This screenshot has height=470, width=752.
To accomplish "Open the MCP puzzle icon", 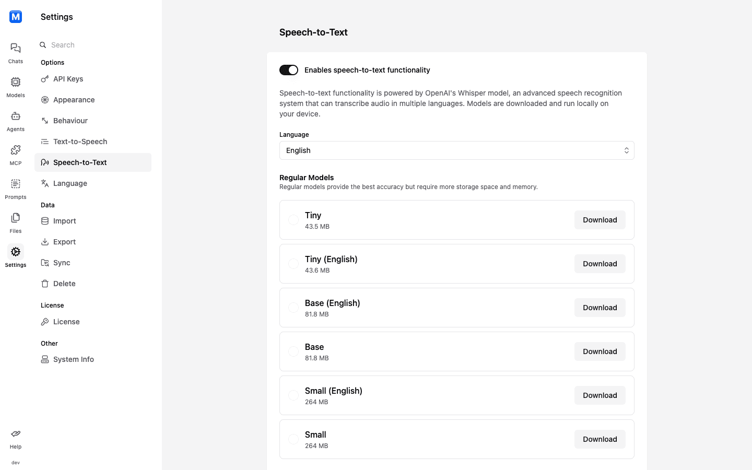I will [16, 150].
